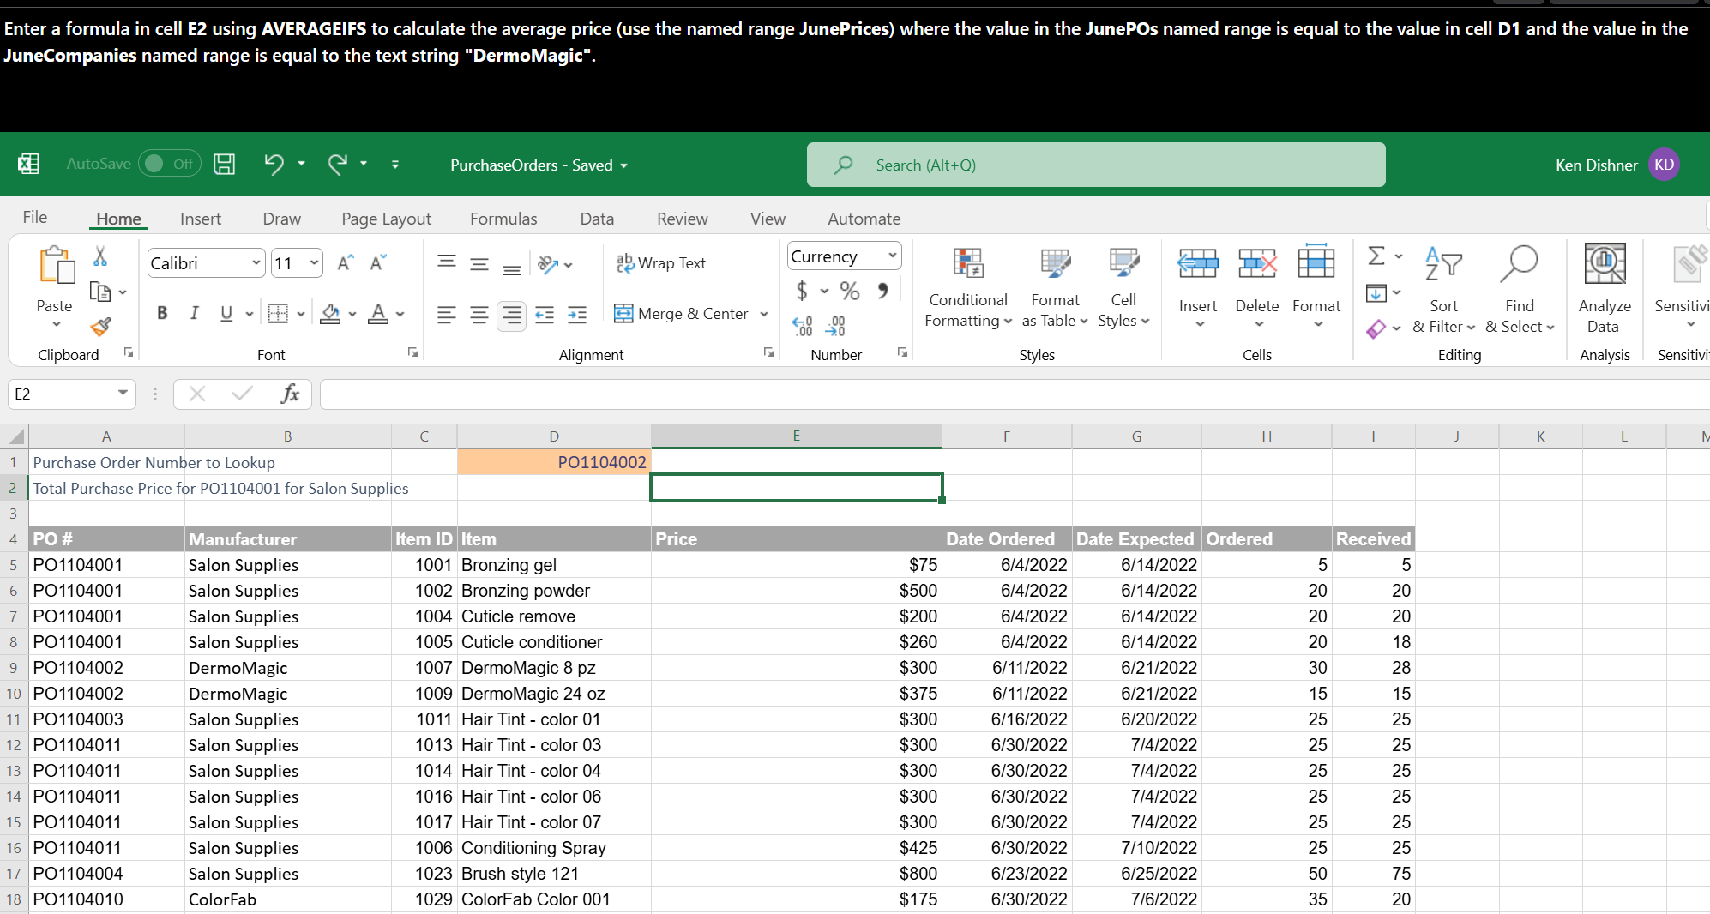Click the Cut scissors icon
The width and height of the screenshot is (1710, 914).
click(x=100, y=256)
